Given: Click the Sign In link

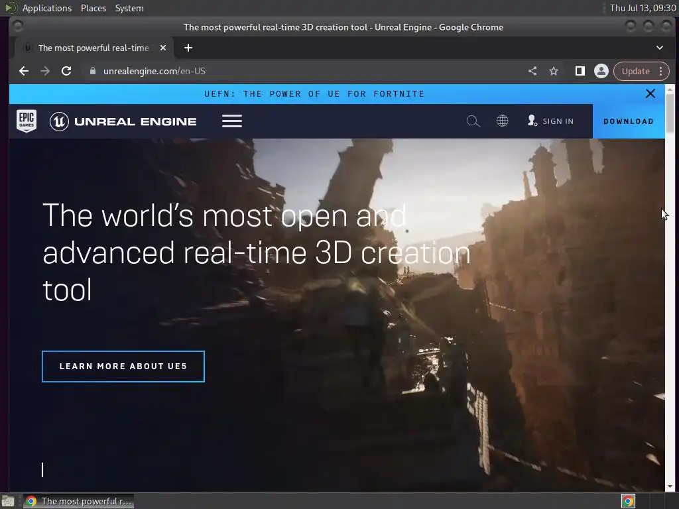Looking at the screenshot, I should coord(558,122).
